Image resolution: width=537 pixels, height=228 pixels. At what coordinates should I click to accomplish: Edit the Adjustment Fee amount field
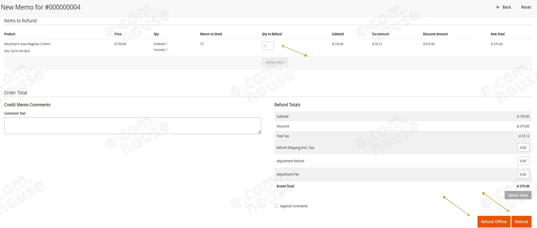point(523,174)
